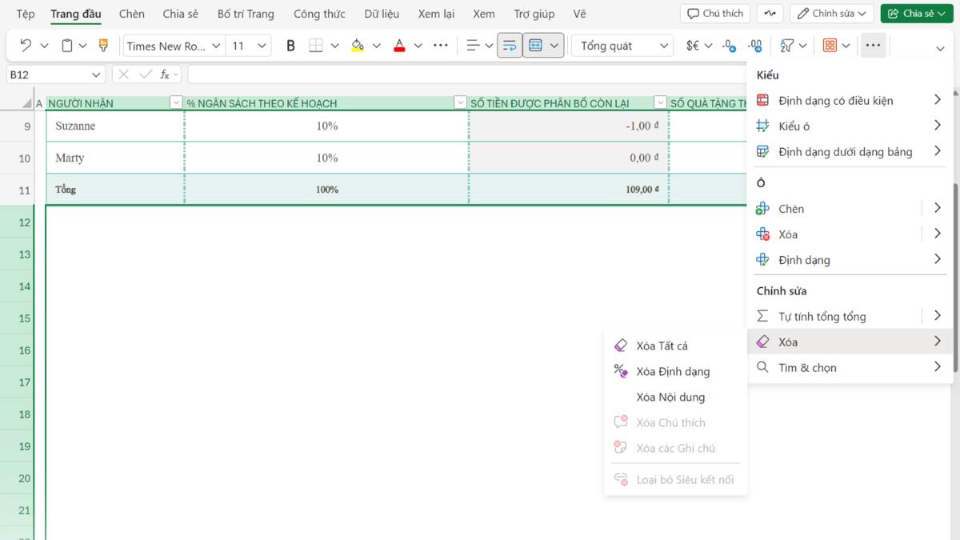Click the Name Box showing B12
This screenshot has height=540, width=960.
(x=56, y=74)
